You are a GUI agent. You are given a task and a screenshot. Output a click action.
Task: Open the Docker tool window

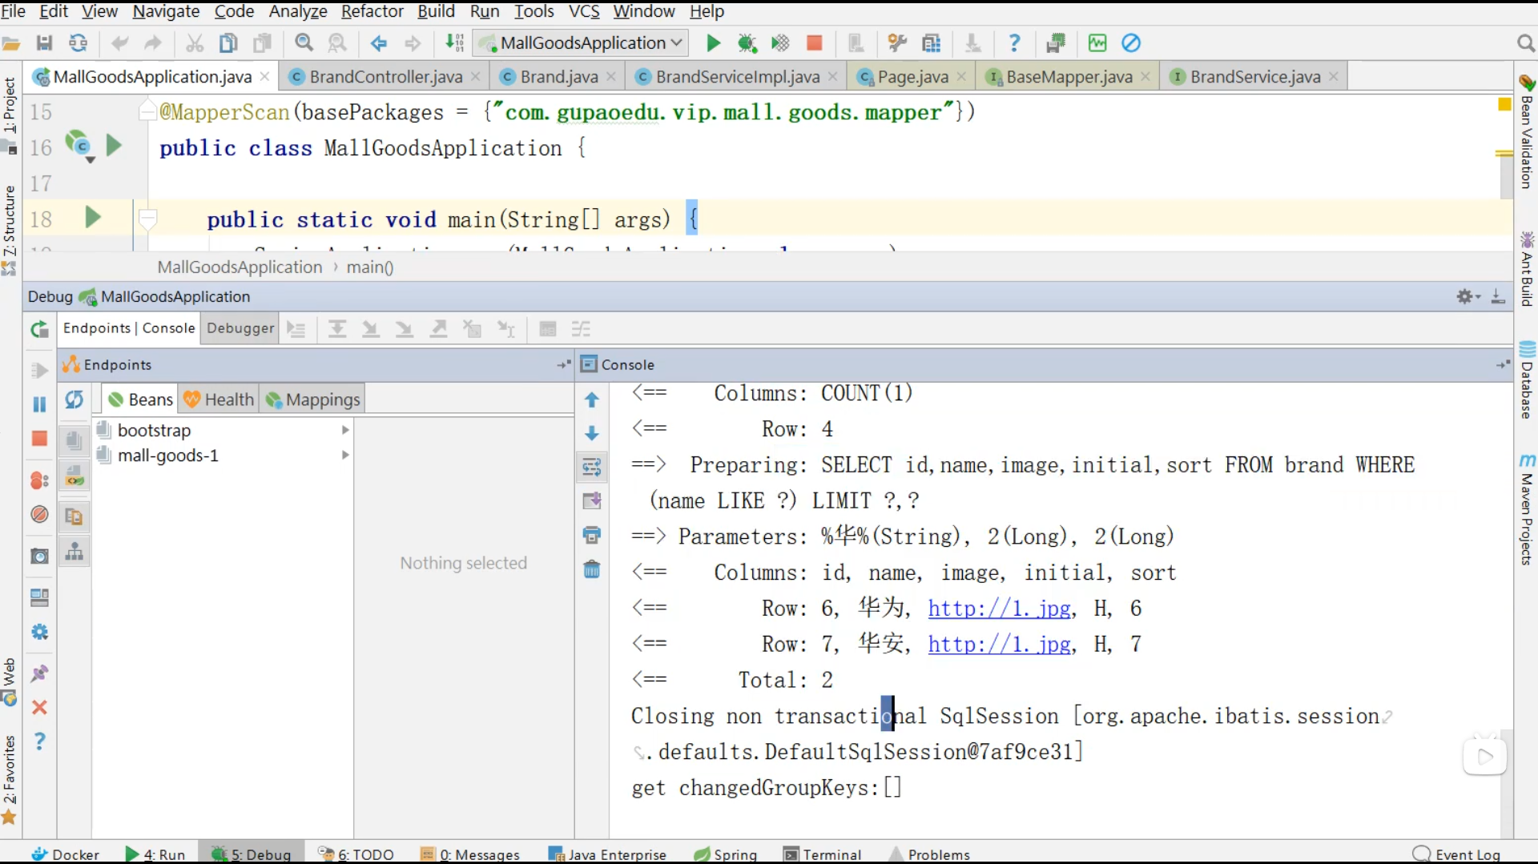66,854
